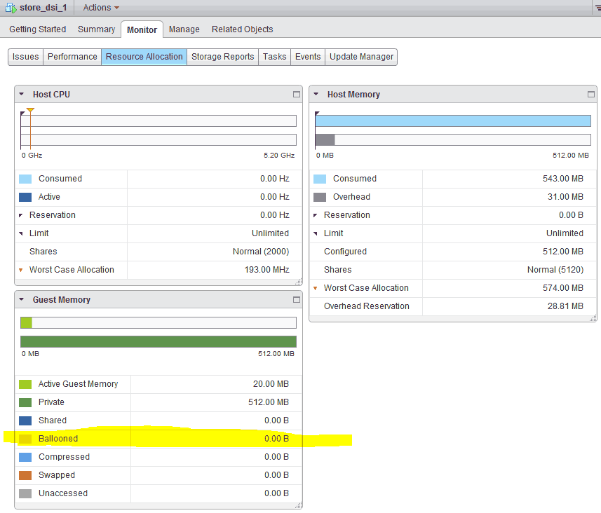Maximize the Host Memory panel

click(590, 94)
